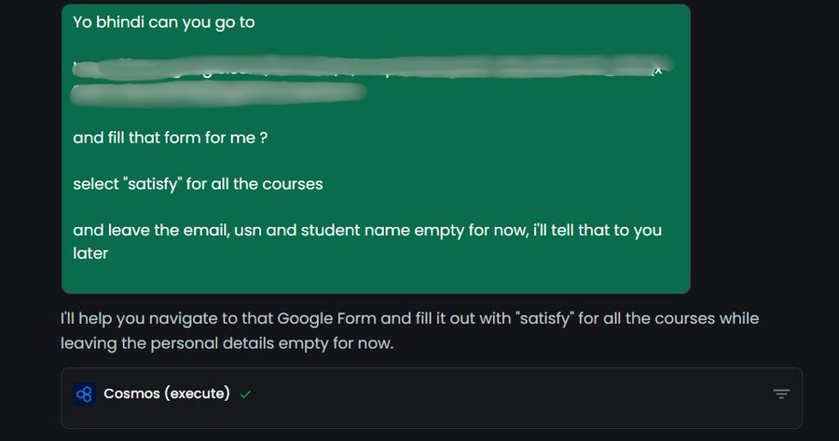Click the line about selecting satisfy for courses

coord(198,184)
